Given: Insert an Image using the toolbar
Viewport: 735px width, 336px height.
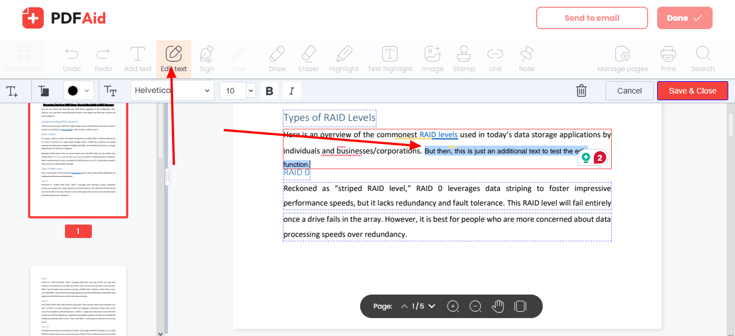Looking at the screenshot, I should pyautogui.click(x=432, y=59).
